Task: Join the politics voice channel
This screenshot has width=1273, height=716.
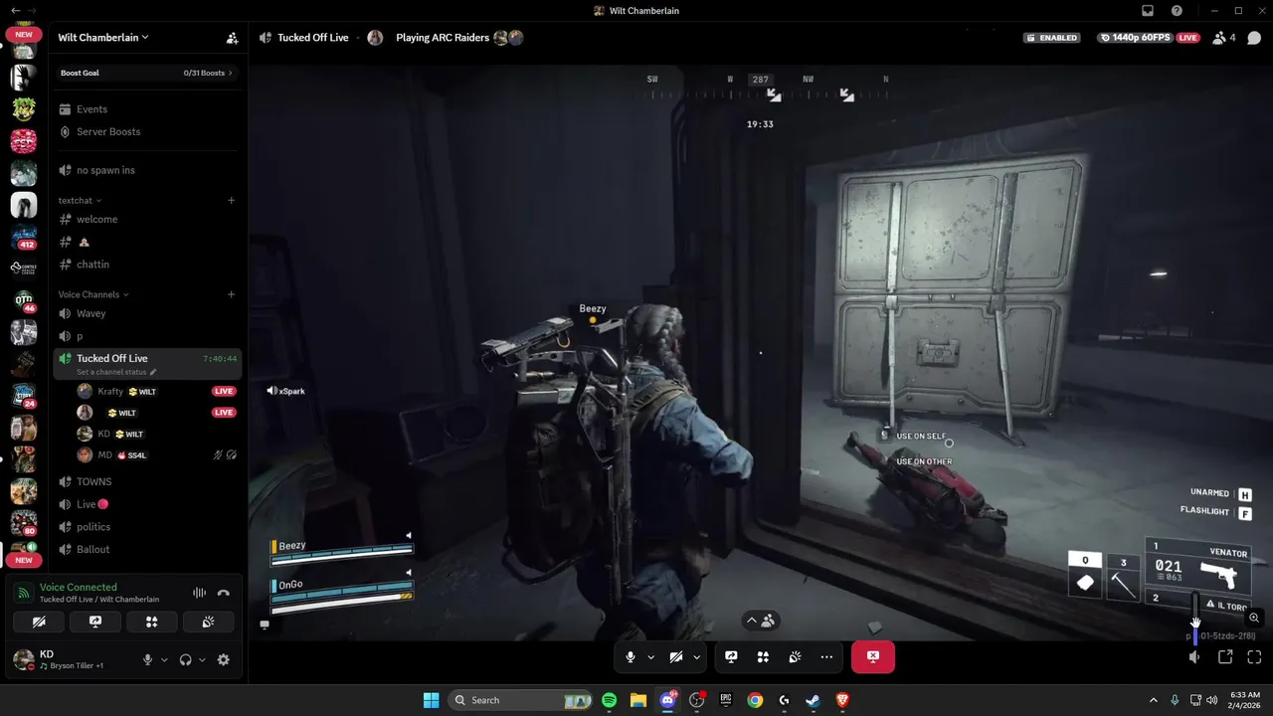Action: (x=147, y=527)
